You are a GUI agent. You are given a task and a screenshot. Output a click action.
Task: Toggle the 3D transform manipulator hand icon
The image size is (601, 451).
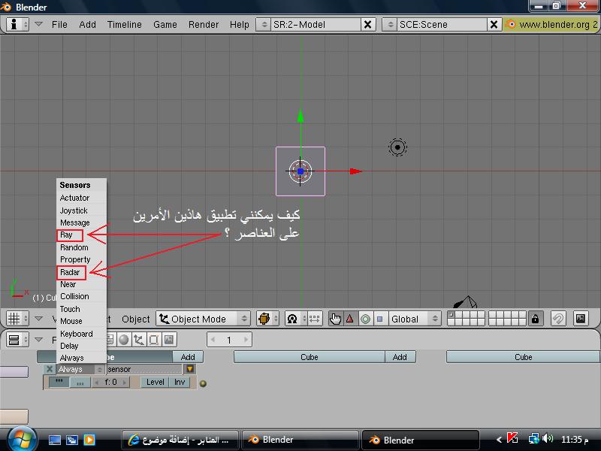coord(335,319)
